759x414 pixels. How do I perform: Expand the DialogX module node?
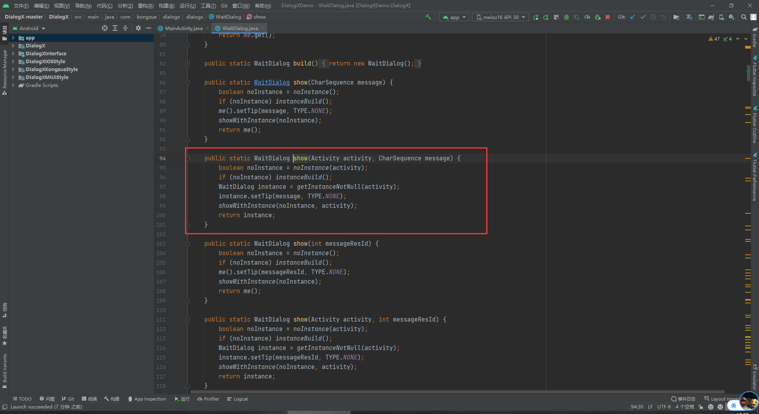pos(13,46)
